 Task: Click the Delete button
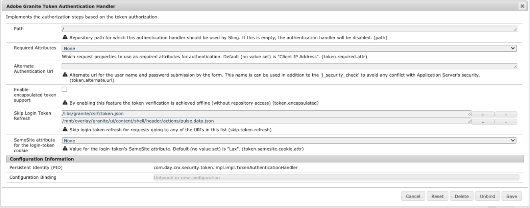pos(462,196)
